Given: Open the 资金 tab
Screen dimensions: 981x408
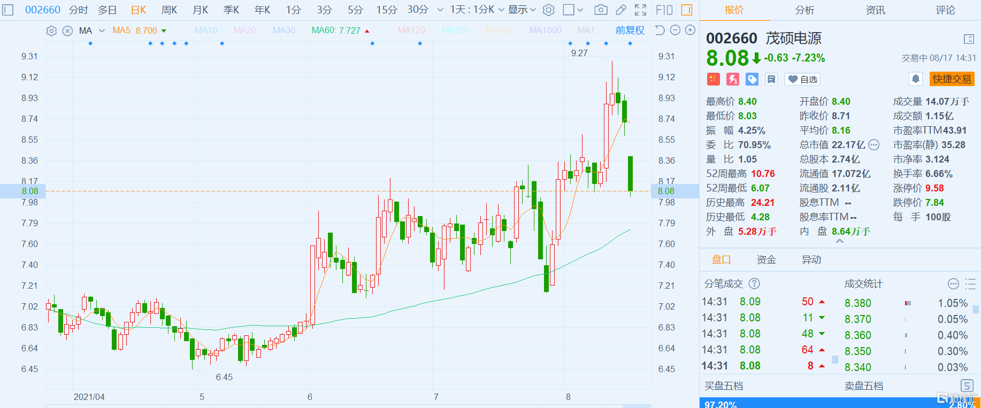Looking at the screenshot, I should tap(766, 260).
